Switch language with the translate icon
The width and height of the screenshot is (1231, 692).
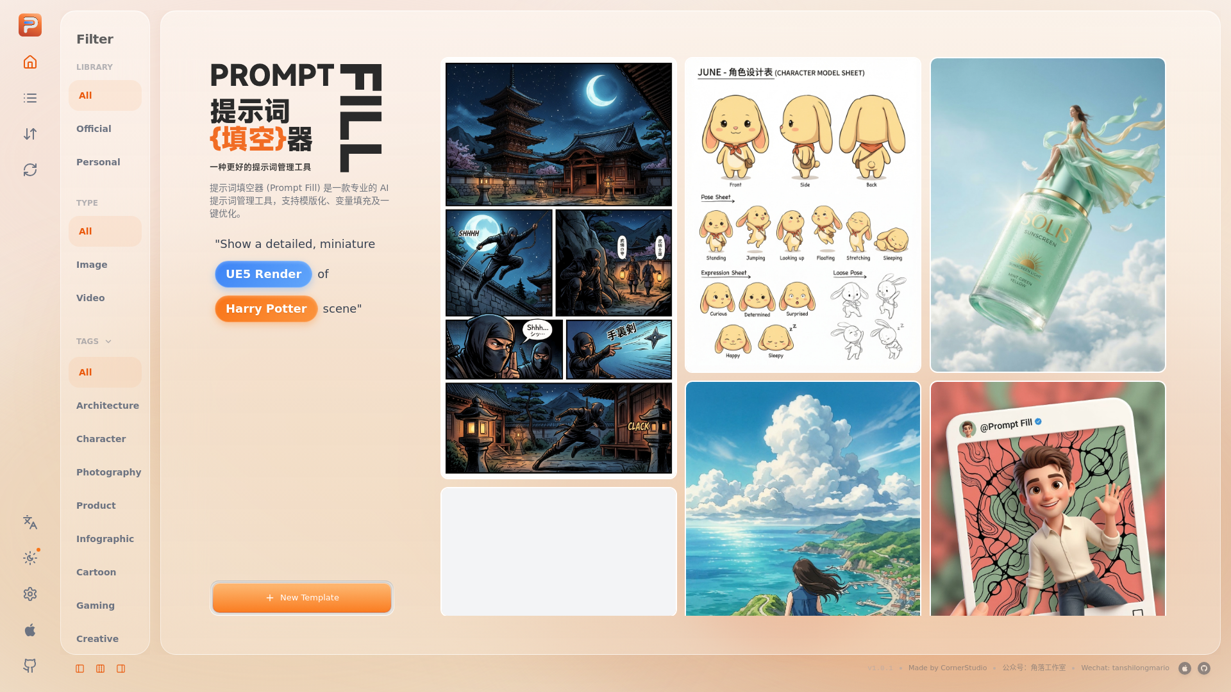(x=30, y=522)
